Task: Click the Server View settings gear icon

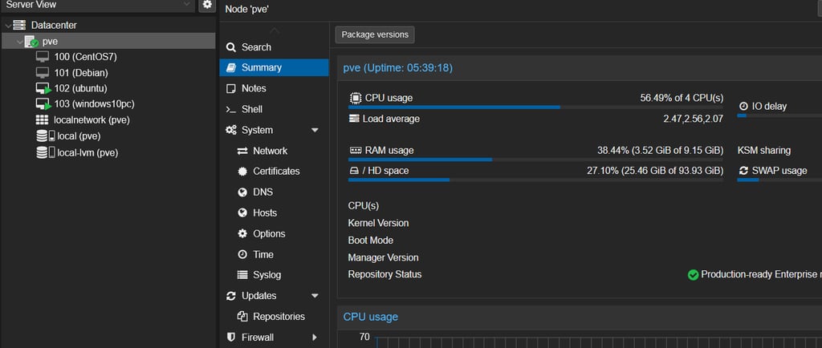Action: point(207,5)
